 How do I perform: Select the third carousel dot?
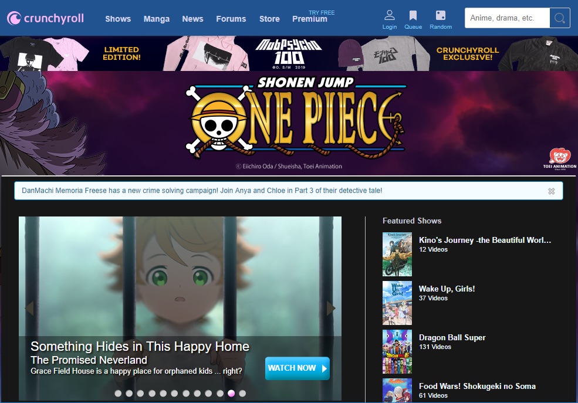pyautogui.click(x=140, y=394)
